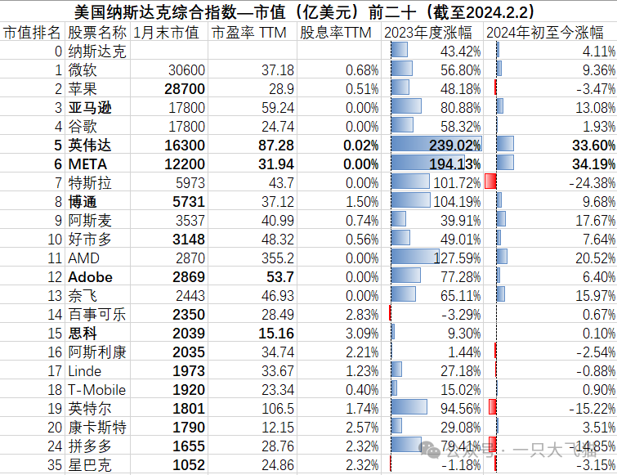Select the 33.60% year-to-date cell
Image resolution: width=617 pixels, height=475 pixels.
pyautogui.click(x=594, y=146)
